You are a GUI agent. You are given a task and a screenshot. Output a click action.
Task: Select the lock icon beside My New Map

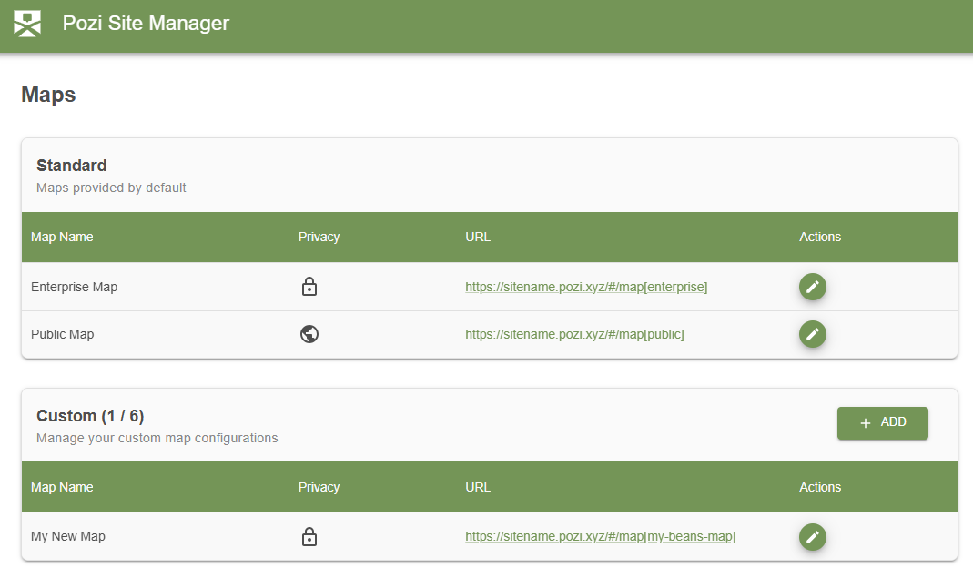pyautogui.click(x=309, y=536)
